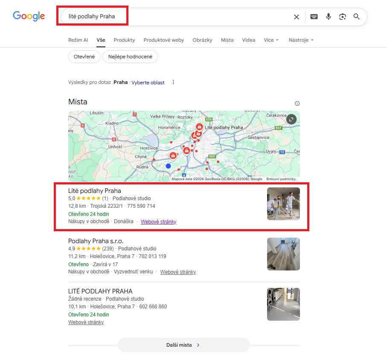Open Režim AI mode

(78, 40)
